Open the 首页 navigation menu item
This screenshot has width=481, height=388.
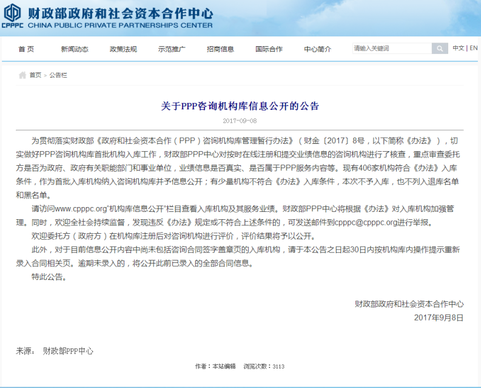pos(26,49)
